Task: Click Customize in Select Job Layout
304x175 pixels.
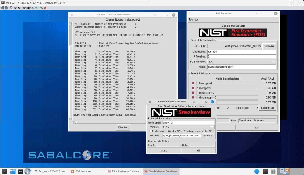Action: [267, 108]
